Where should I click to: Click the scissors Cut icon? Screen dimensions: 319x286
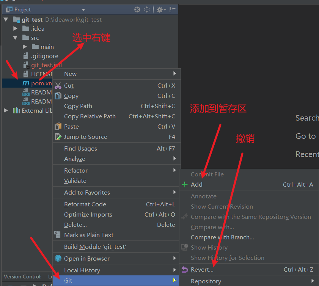pyautogui.click(x=58, y=85)
